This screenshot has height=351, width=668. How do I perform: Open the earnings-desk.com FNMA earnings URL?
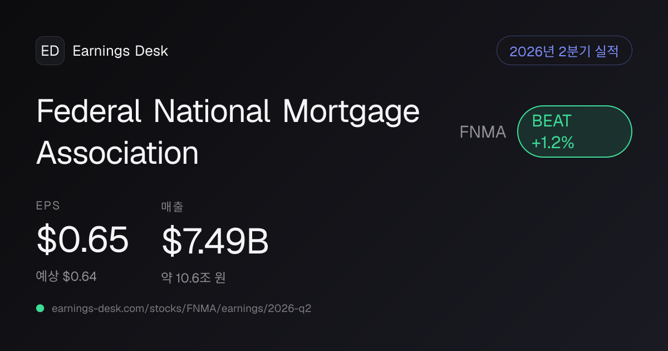pyautogui.click(x=181, y=308)
